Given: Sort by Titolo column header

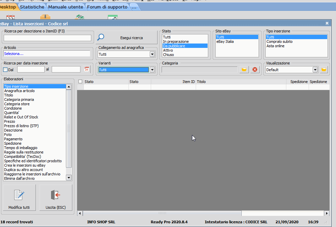Looking at the screenshot, I should (x=241, y=82).
